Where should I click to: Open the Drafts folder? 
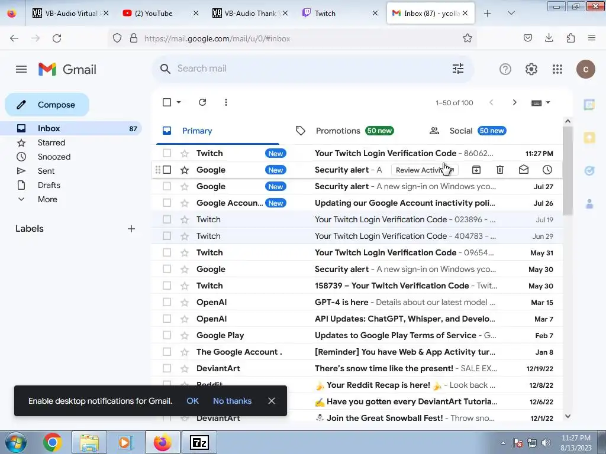pos(49,185)
